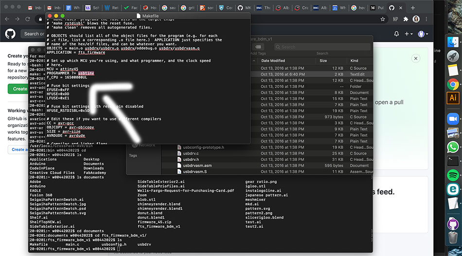Screen dimensions: 462x256
Task: Reload the page in Chrome
Action: (x=28, y=19)
